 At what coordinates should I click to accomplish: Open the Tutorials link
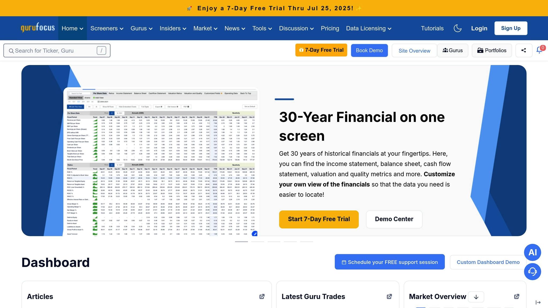pos(432,28)
